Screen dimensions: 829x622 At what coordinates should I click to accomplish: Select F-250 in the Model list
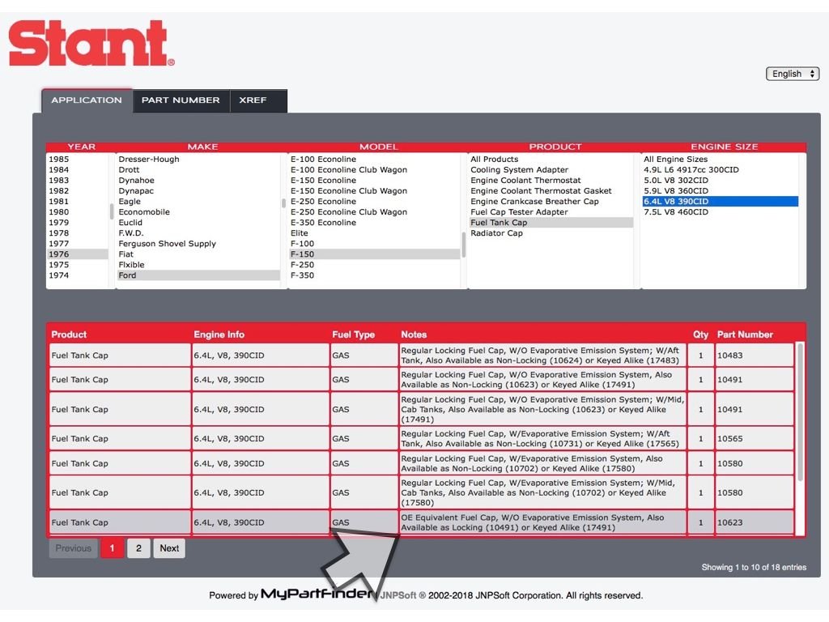click(x=303, y=265)
